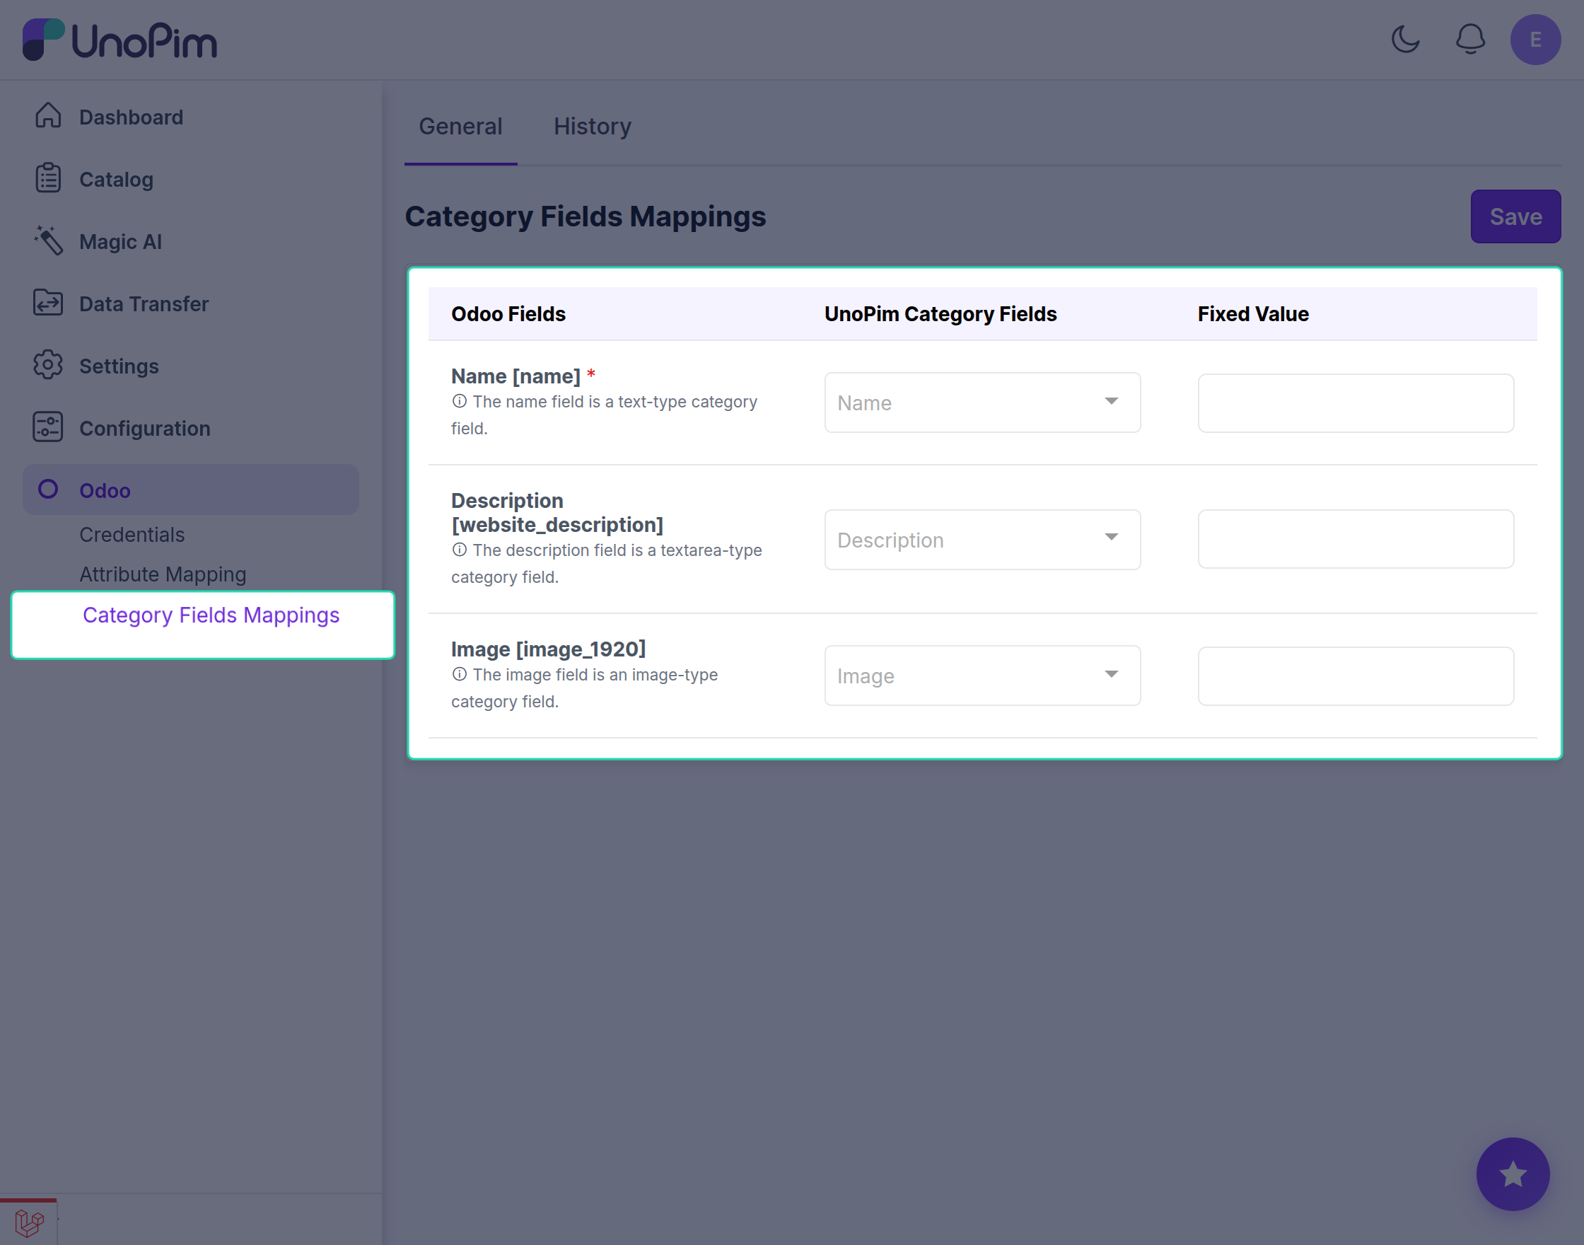Image resolution: width=1584 pixels, height=1245 pixels.
Task: Click the Category Fields Mappings page heading
Action: click(585, 216)
